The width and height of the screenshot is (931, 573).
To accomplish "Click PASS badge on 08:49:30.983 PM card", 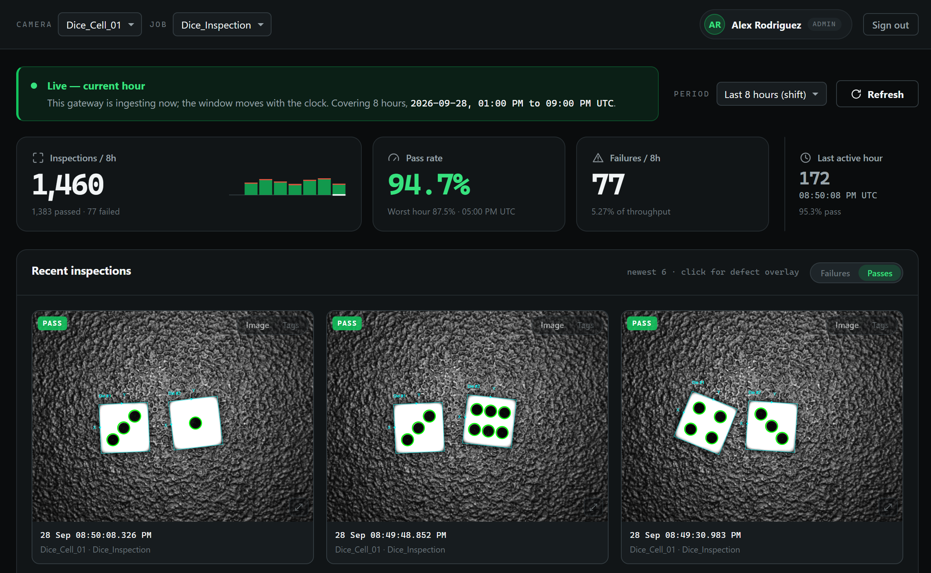I will click(642, 323).
